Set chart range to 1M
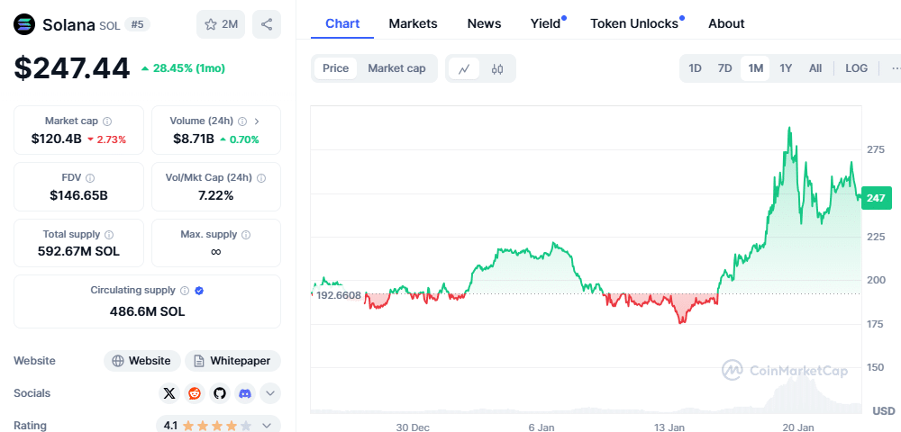The height and width of the screenshot is (432, 901). coord(756,68)
